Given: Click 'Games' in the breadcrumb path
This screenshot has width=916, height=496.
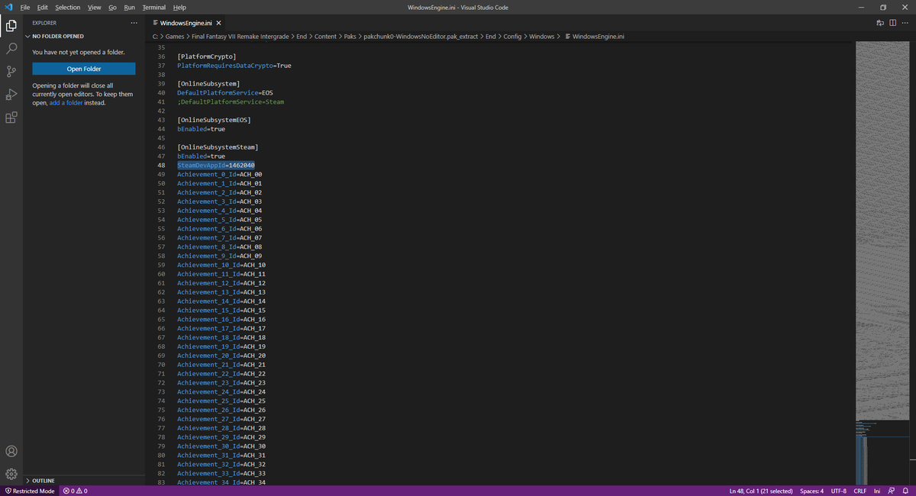Looking at the screenshot, I should point(173,36).
